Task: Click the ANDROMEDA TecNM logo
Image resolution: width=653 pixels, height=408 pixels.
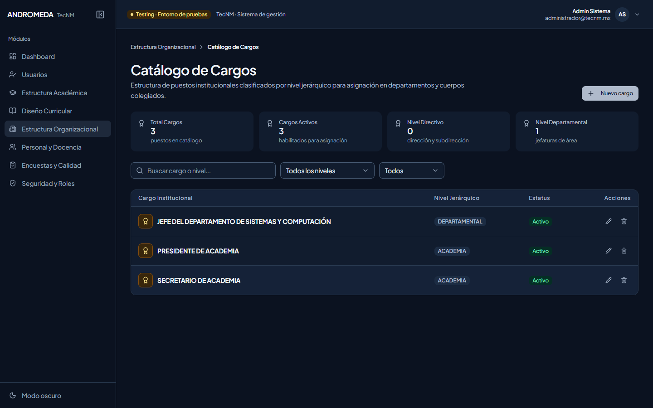Action: click(41, 15)
